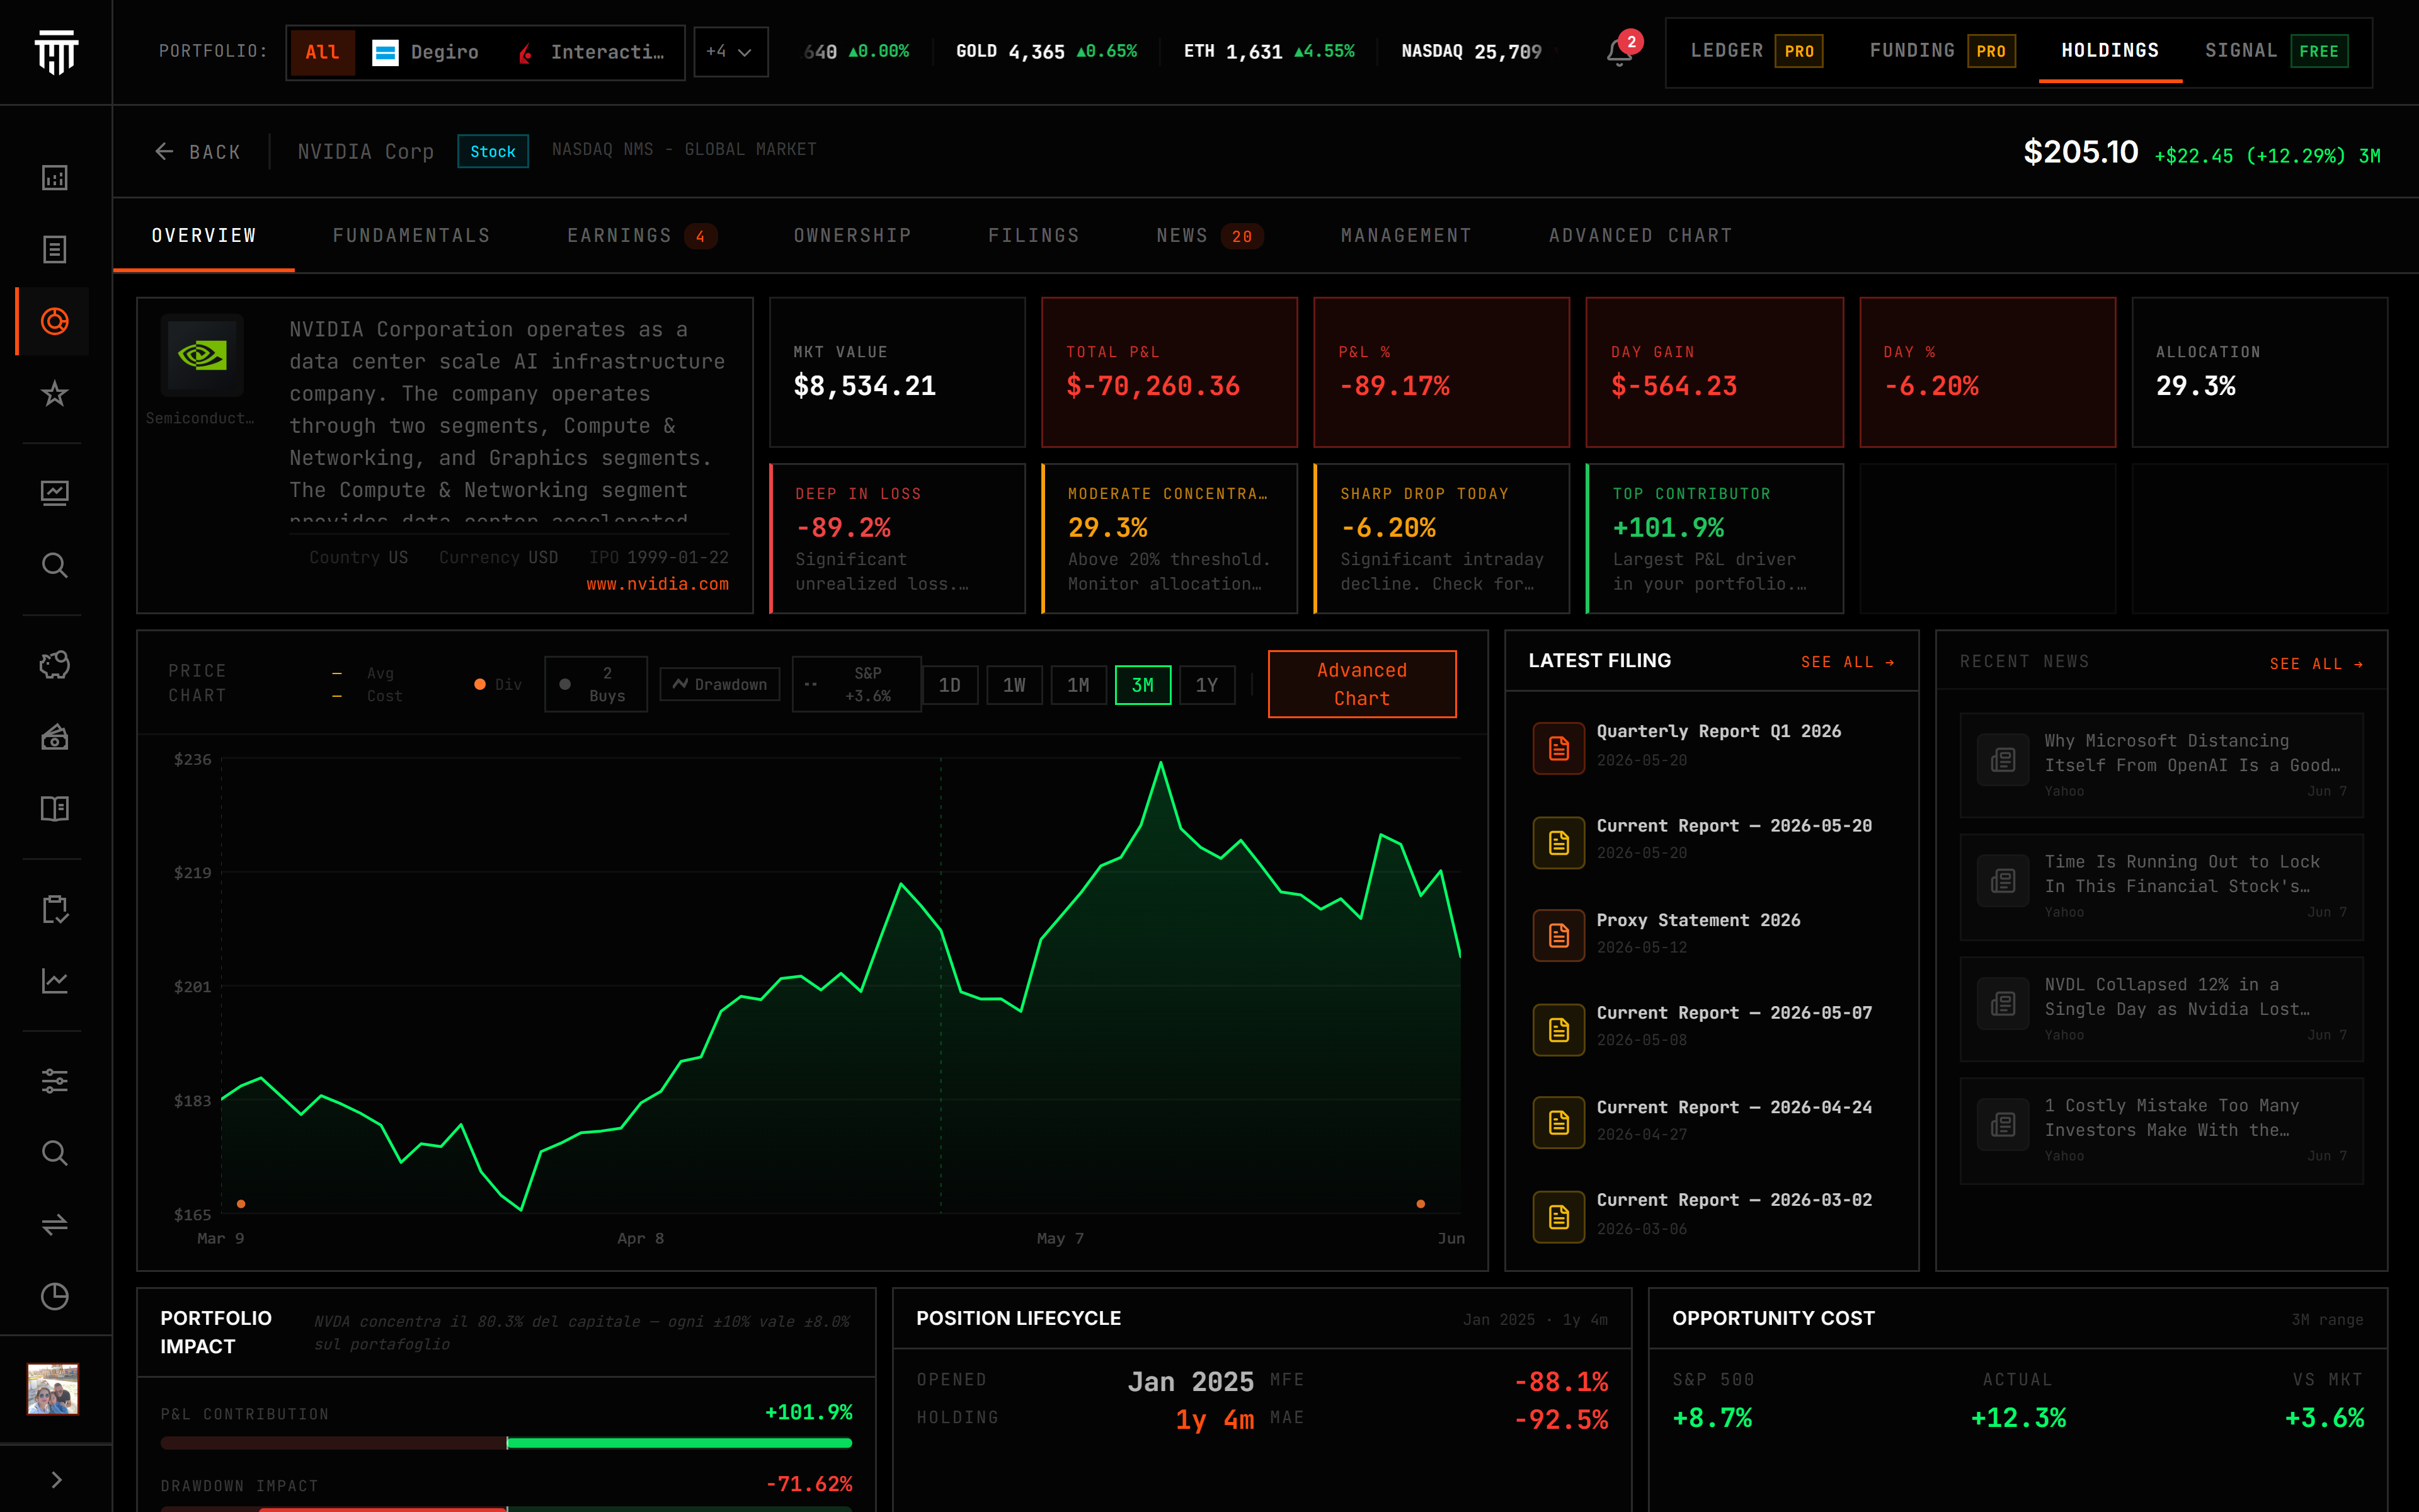Open the Ledger PRO section
Viewport: 2419px width, 1512px height.
click(1756, 51)
